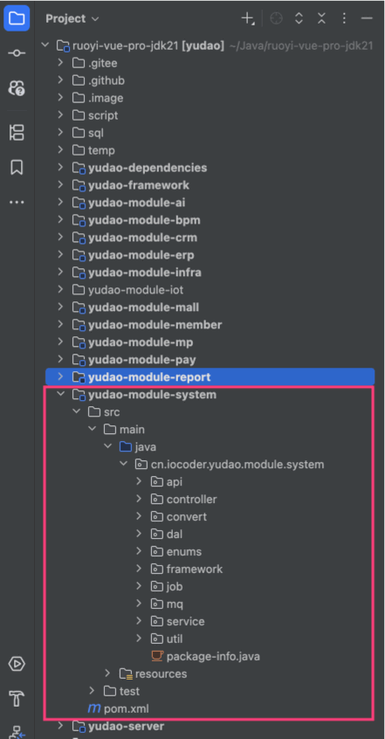This screenshot has height=739, width=385.
Task: Open the panel options three-dot menu
Action: [344, 18]
